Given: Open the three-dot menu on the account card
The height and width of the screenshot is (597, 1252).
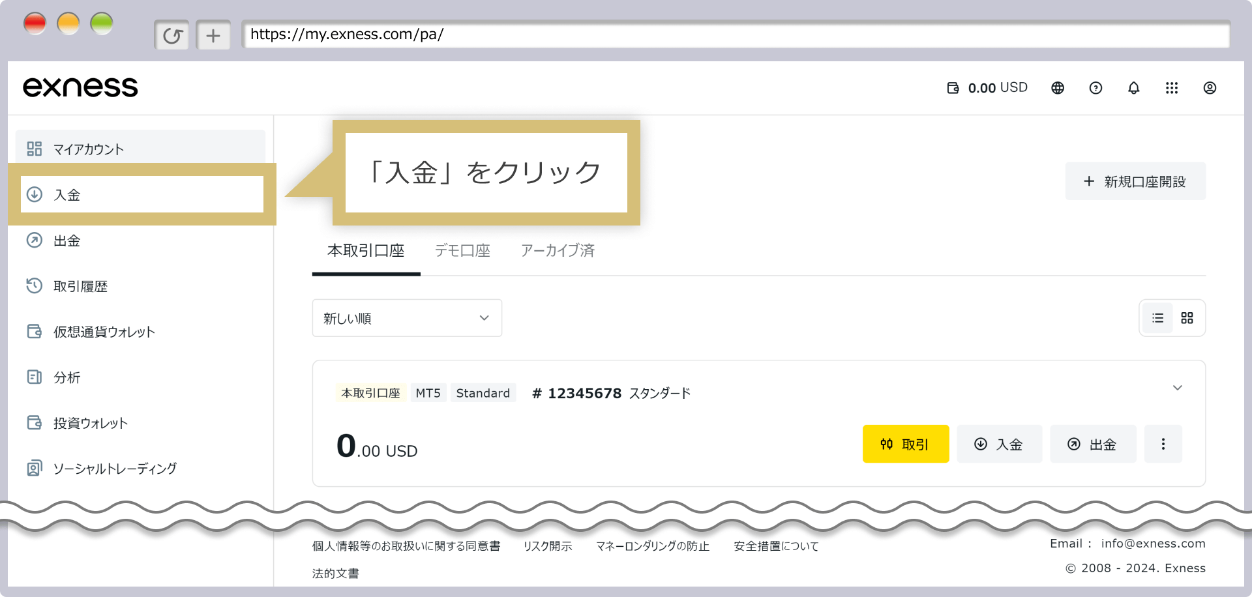Looking at the screenshot, I should 1163,444.
